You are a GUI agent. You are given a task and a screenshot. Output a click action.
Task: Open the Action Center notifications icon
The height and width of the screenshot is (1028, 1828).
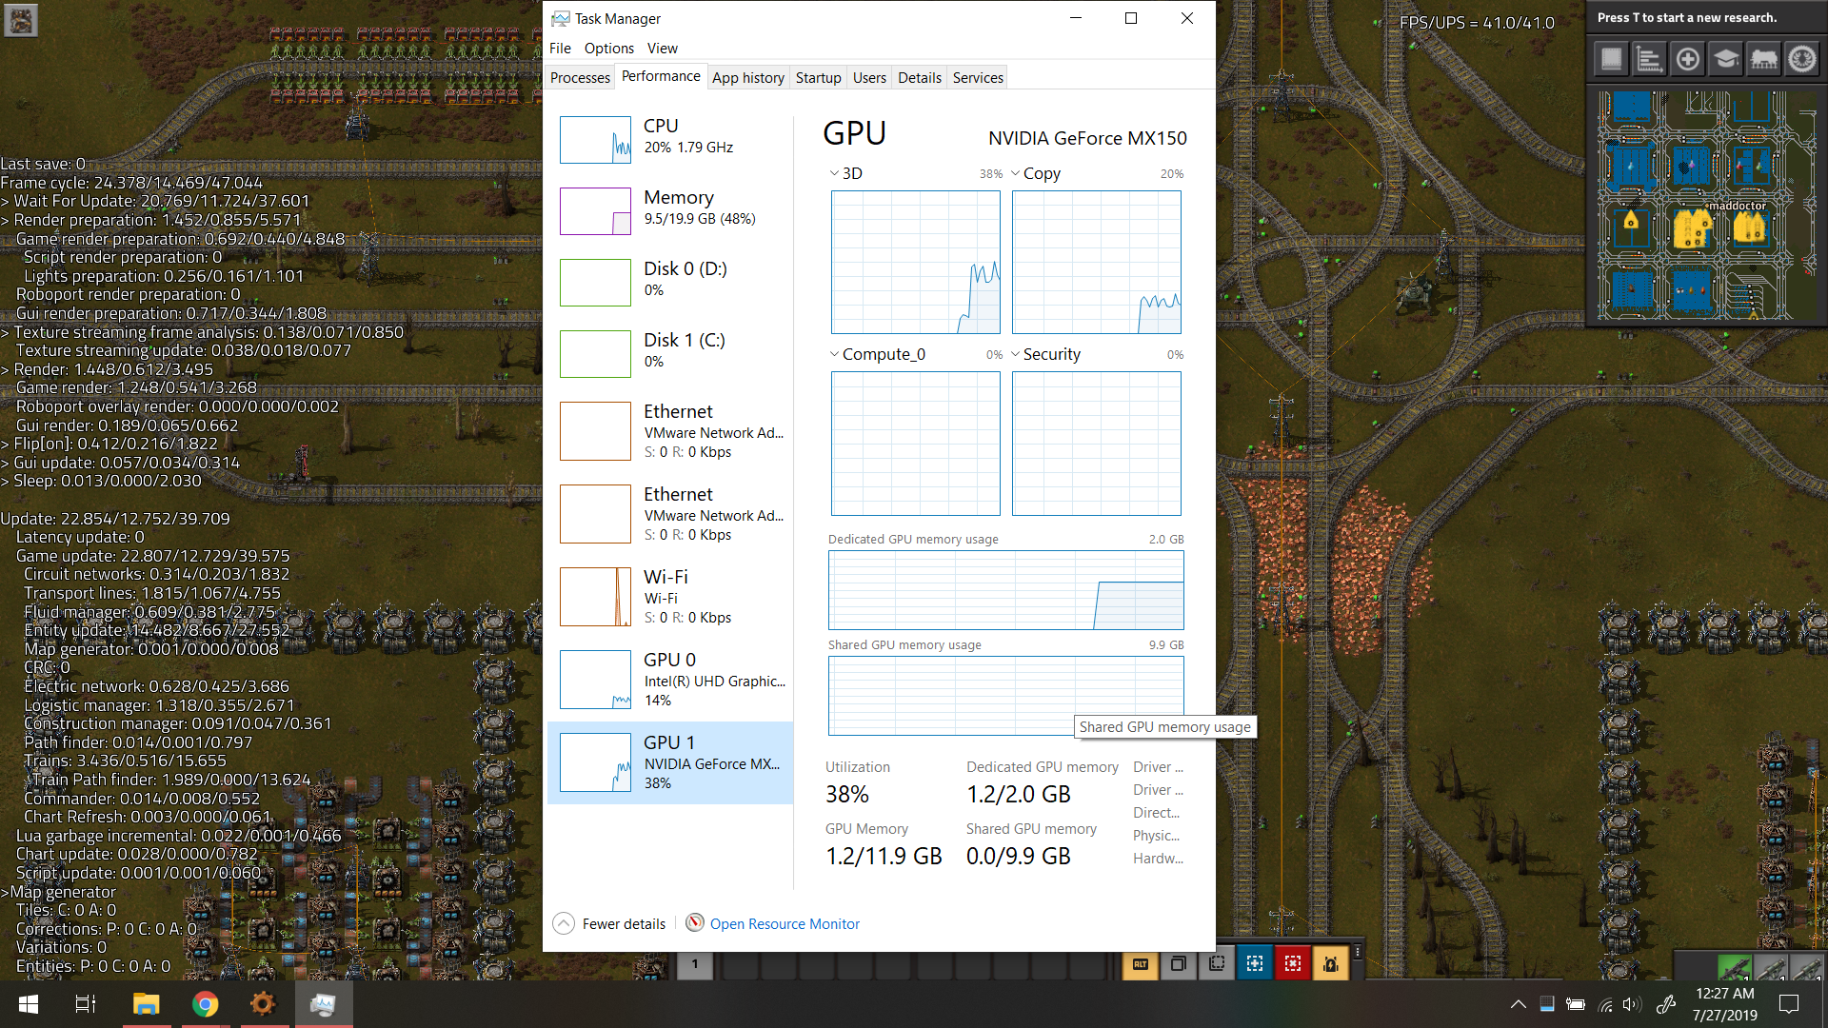click(x=1790, y=1004)
